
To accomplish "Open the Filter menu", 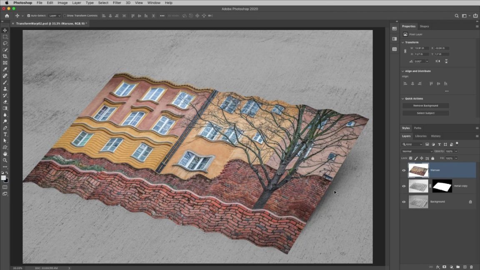I will coord(117,3).
